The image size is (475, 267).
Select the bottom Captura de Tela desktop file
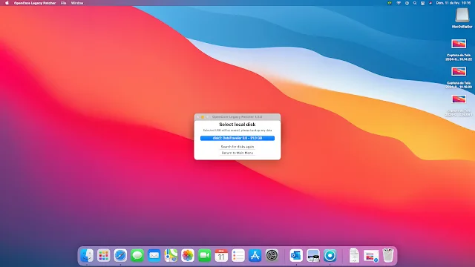pos(459,105)
